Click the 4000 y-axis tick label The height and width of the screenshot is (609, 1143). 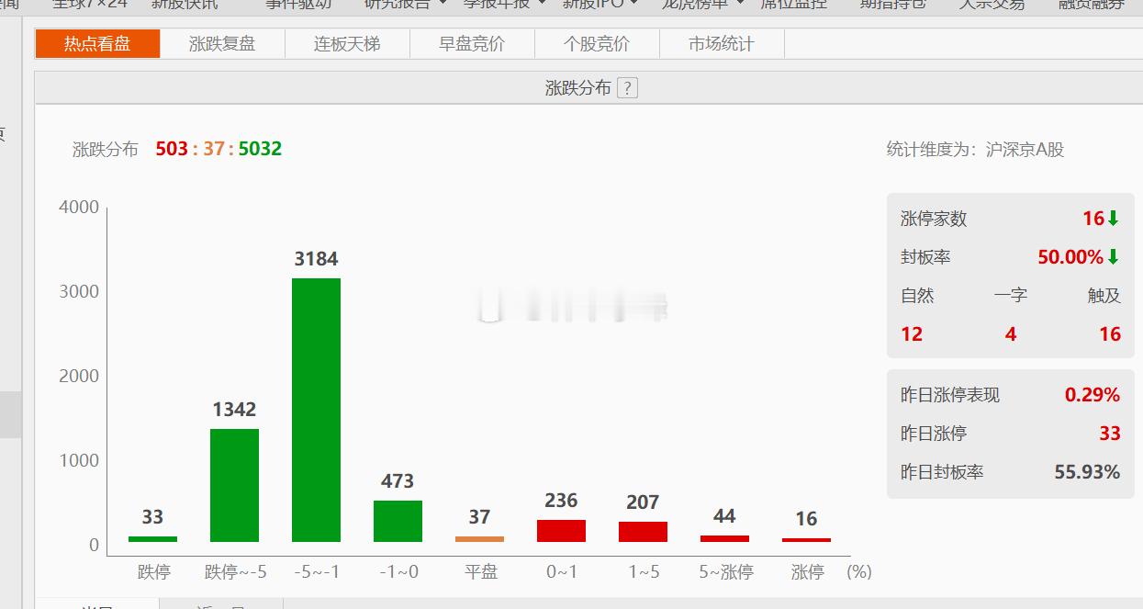coord(79,207)
